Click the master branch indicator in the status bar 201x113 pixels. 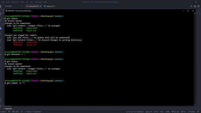[3, 112]
